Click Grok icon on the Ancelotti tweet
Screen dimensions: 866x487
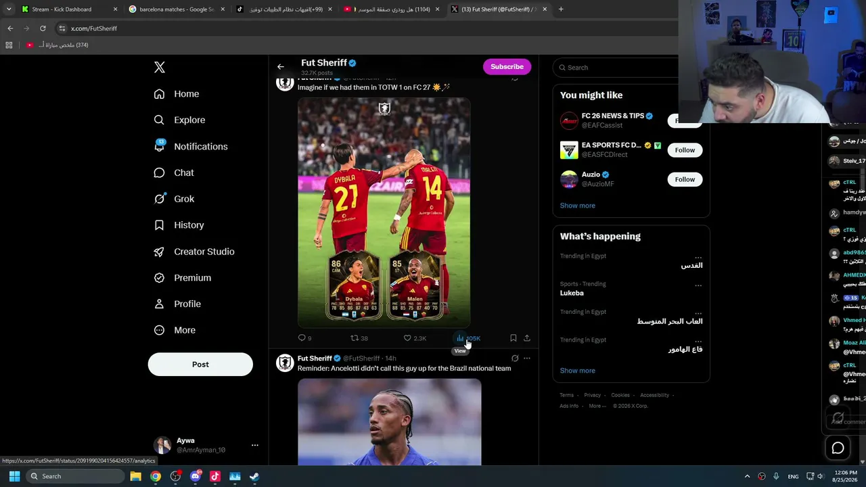coord(515,358)
